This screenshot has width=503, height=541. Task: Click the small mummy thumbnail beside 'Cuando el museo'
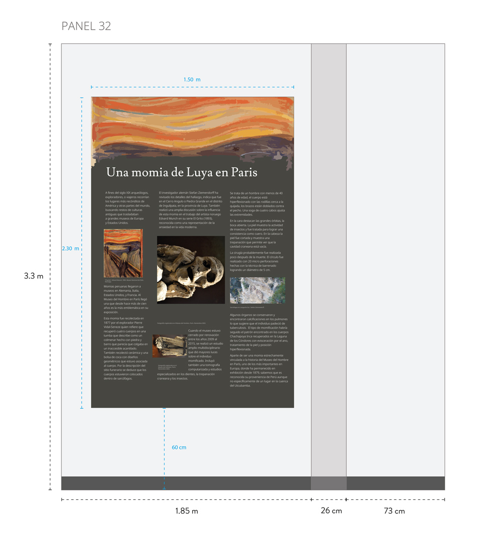coord(170,346)
